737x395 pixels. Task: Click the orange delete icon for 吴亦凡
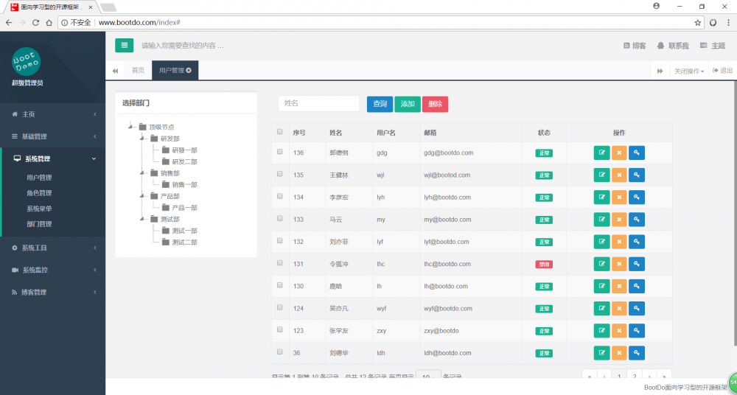pos(619,309)
